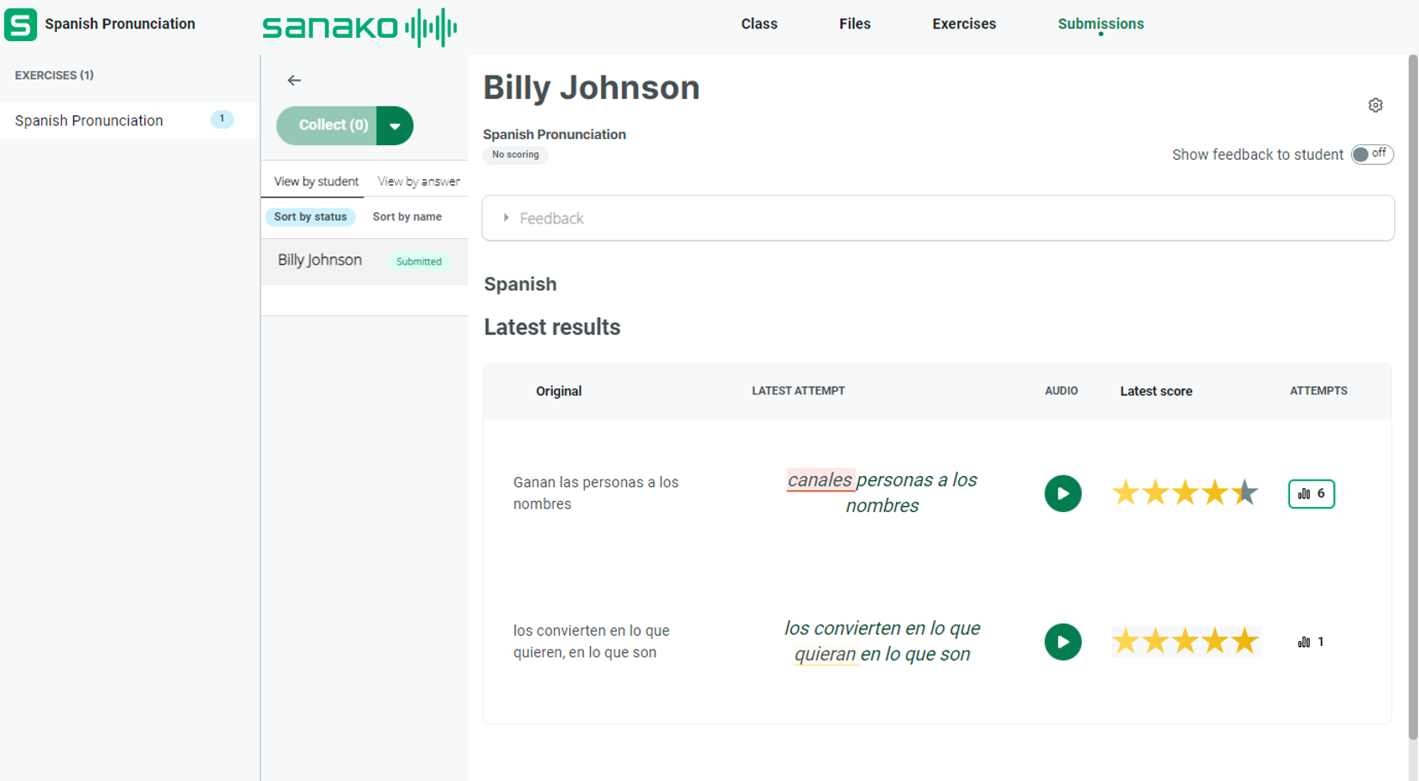Image resolution: width=1419 pixels, height=781 pixels.
Task: Go to the Files menu
Action: click(854, 24)
